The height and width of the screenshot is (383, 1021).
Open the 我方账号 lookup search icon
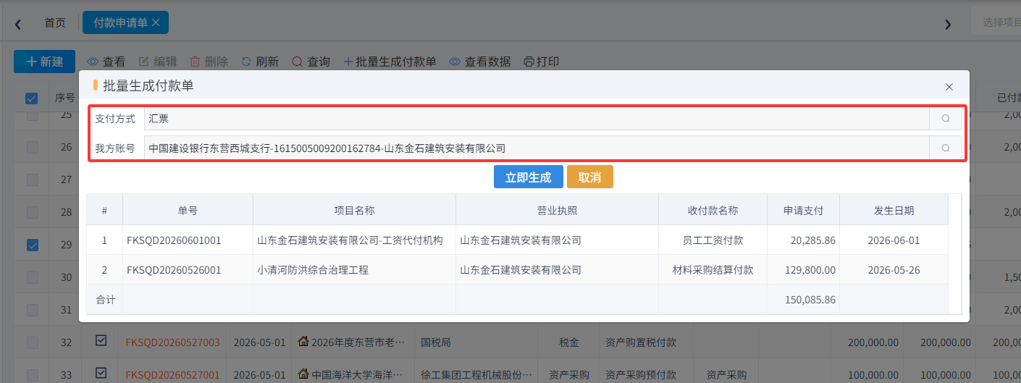(946, 148)
